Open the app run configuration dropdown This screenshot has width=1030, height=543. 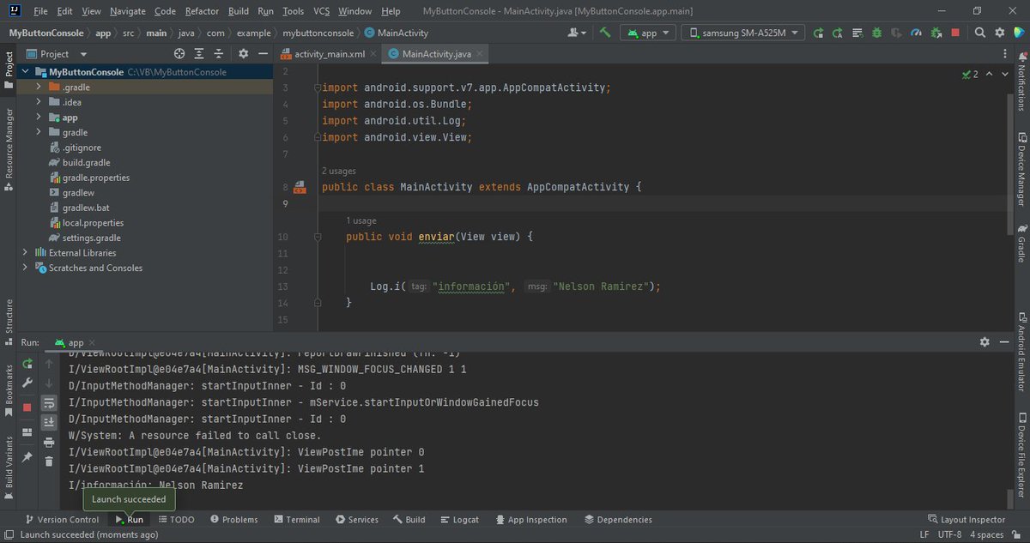(x=646, y=33)
